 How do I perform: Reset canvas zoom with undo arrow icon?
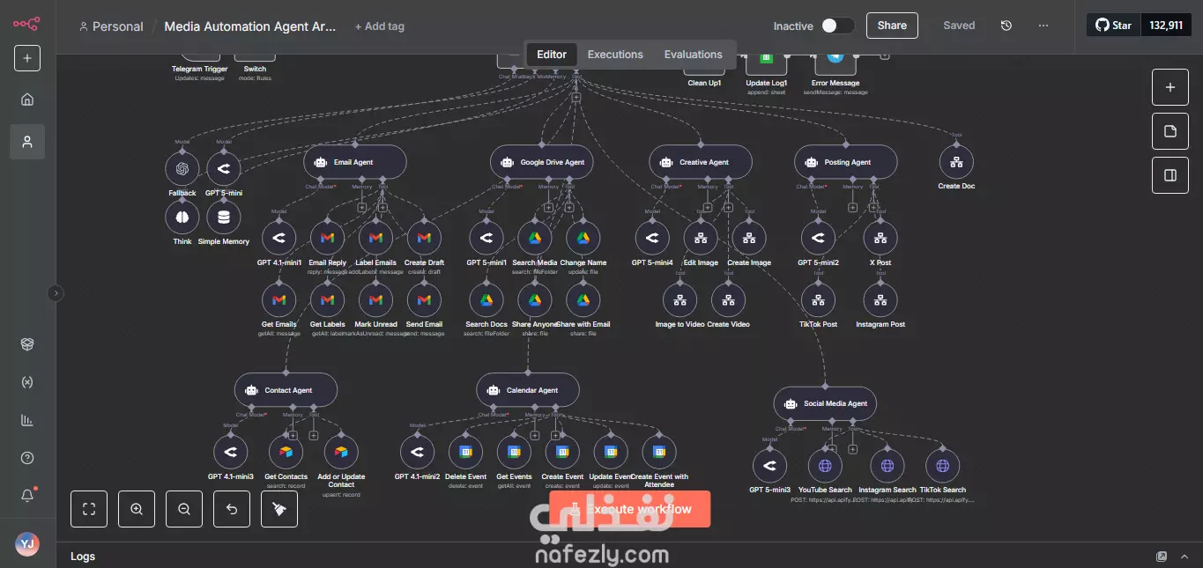(232, 509)
